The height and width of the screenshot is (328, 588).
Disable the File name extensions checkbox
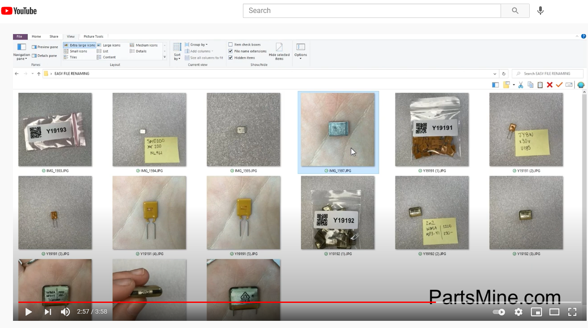point(230,51)
